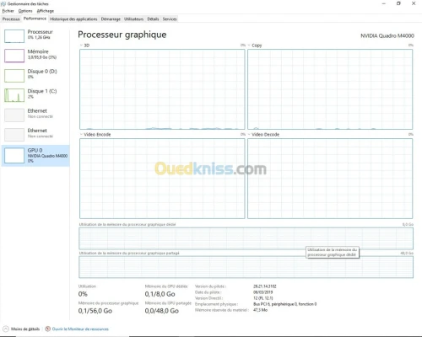This screenshot has width=422, height=337.
Task: Click the Moins de détails collapse arrow
Action: point(6,329)
